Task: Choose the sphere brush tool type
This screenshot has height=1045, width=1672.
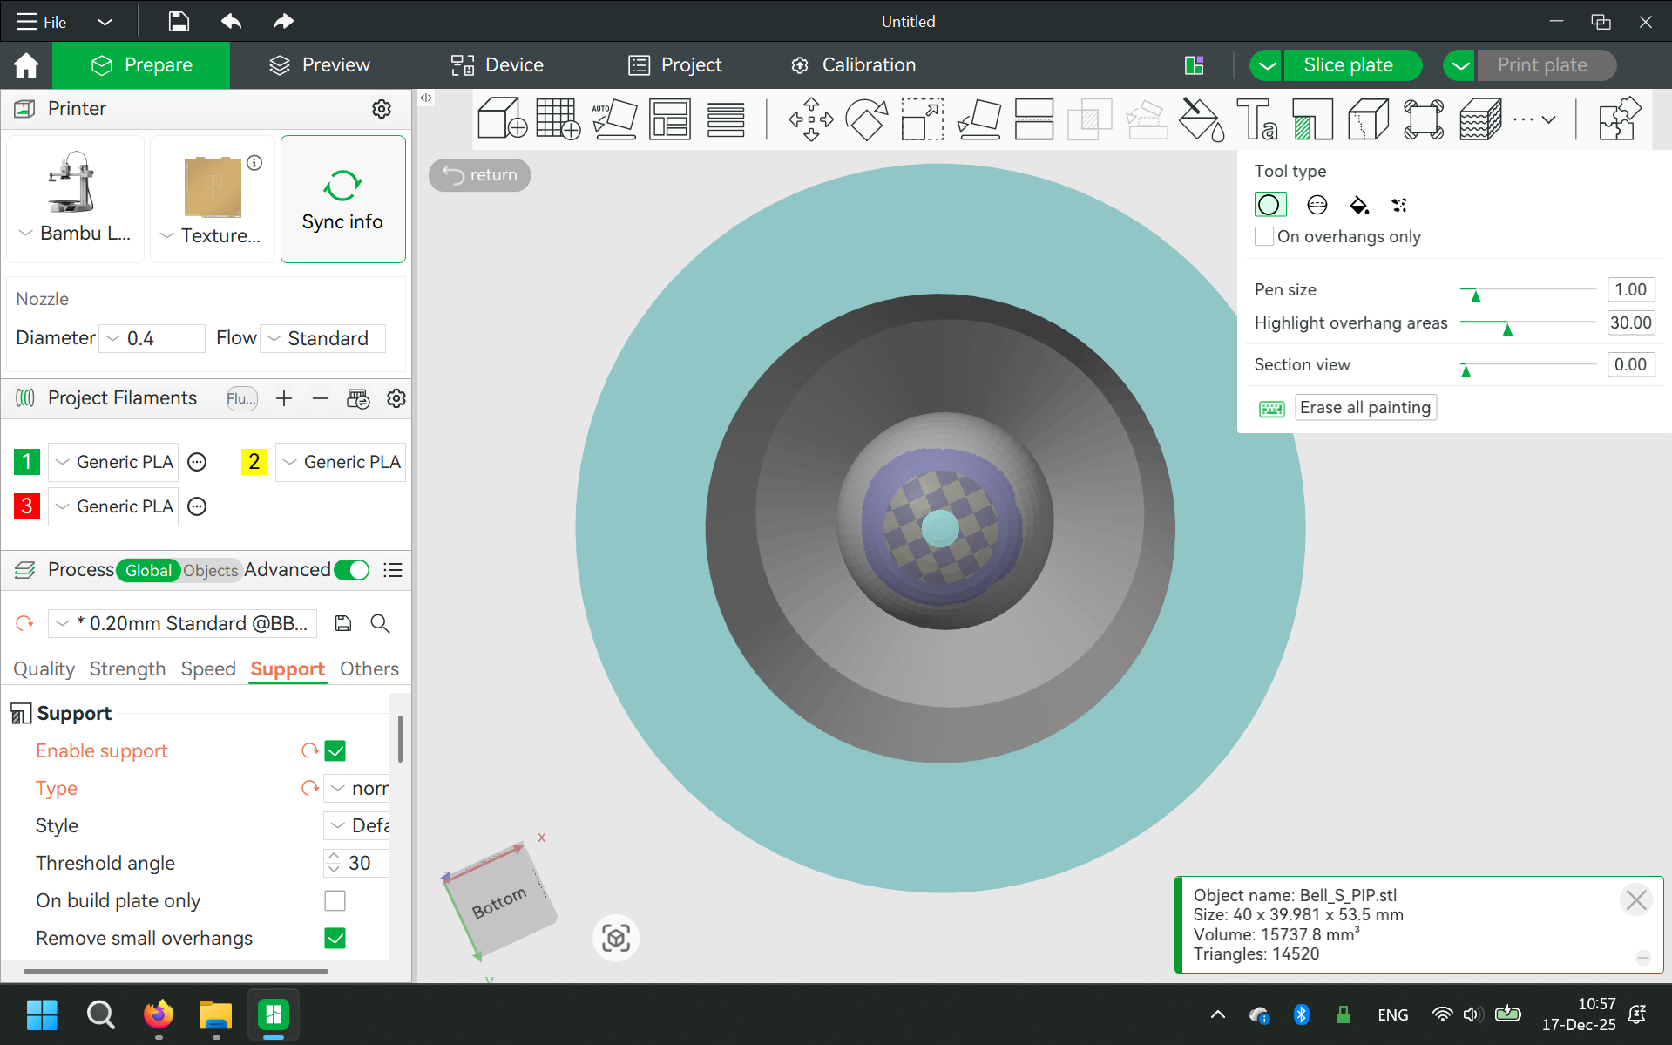Action: (1317, 205)
